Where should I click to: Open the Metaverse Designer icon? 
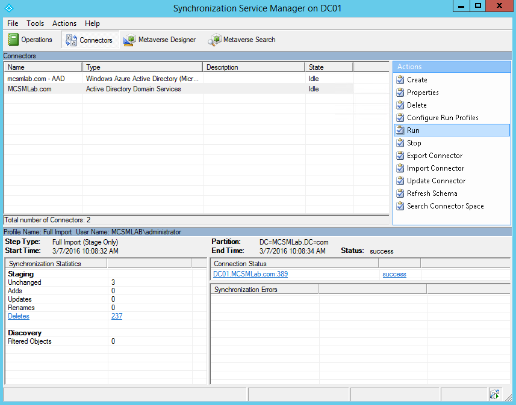(129, 40)
